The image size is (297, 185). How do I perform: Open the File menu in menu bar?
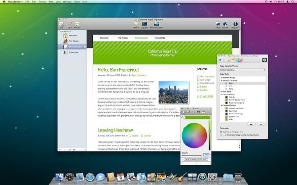pyautogui.click(x=27, y=2)
